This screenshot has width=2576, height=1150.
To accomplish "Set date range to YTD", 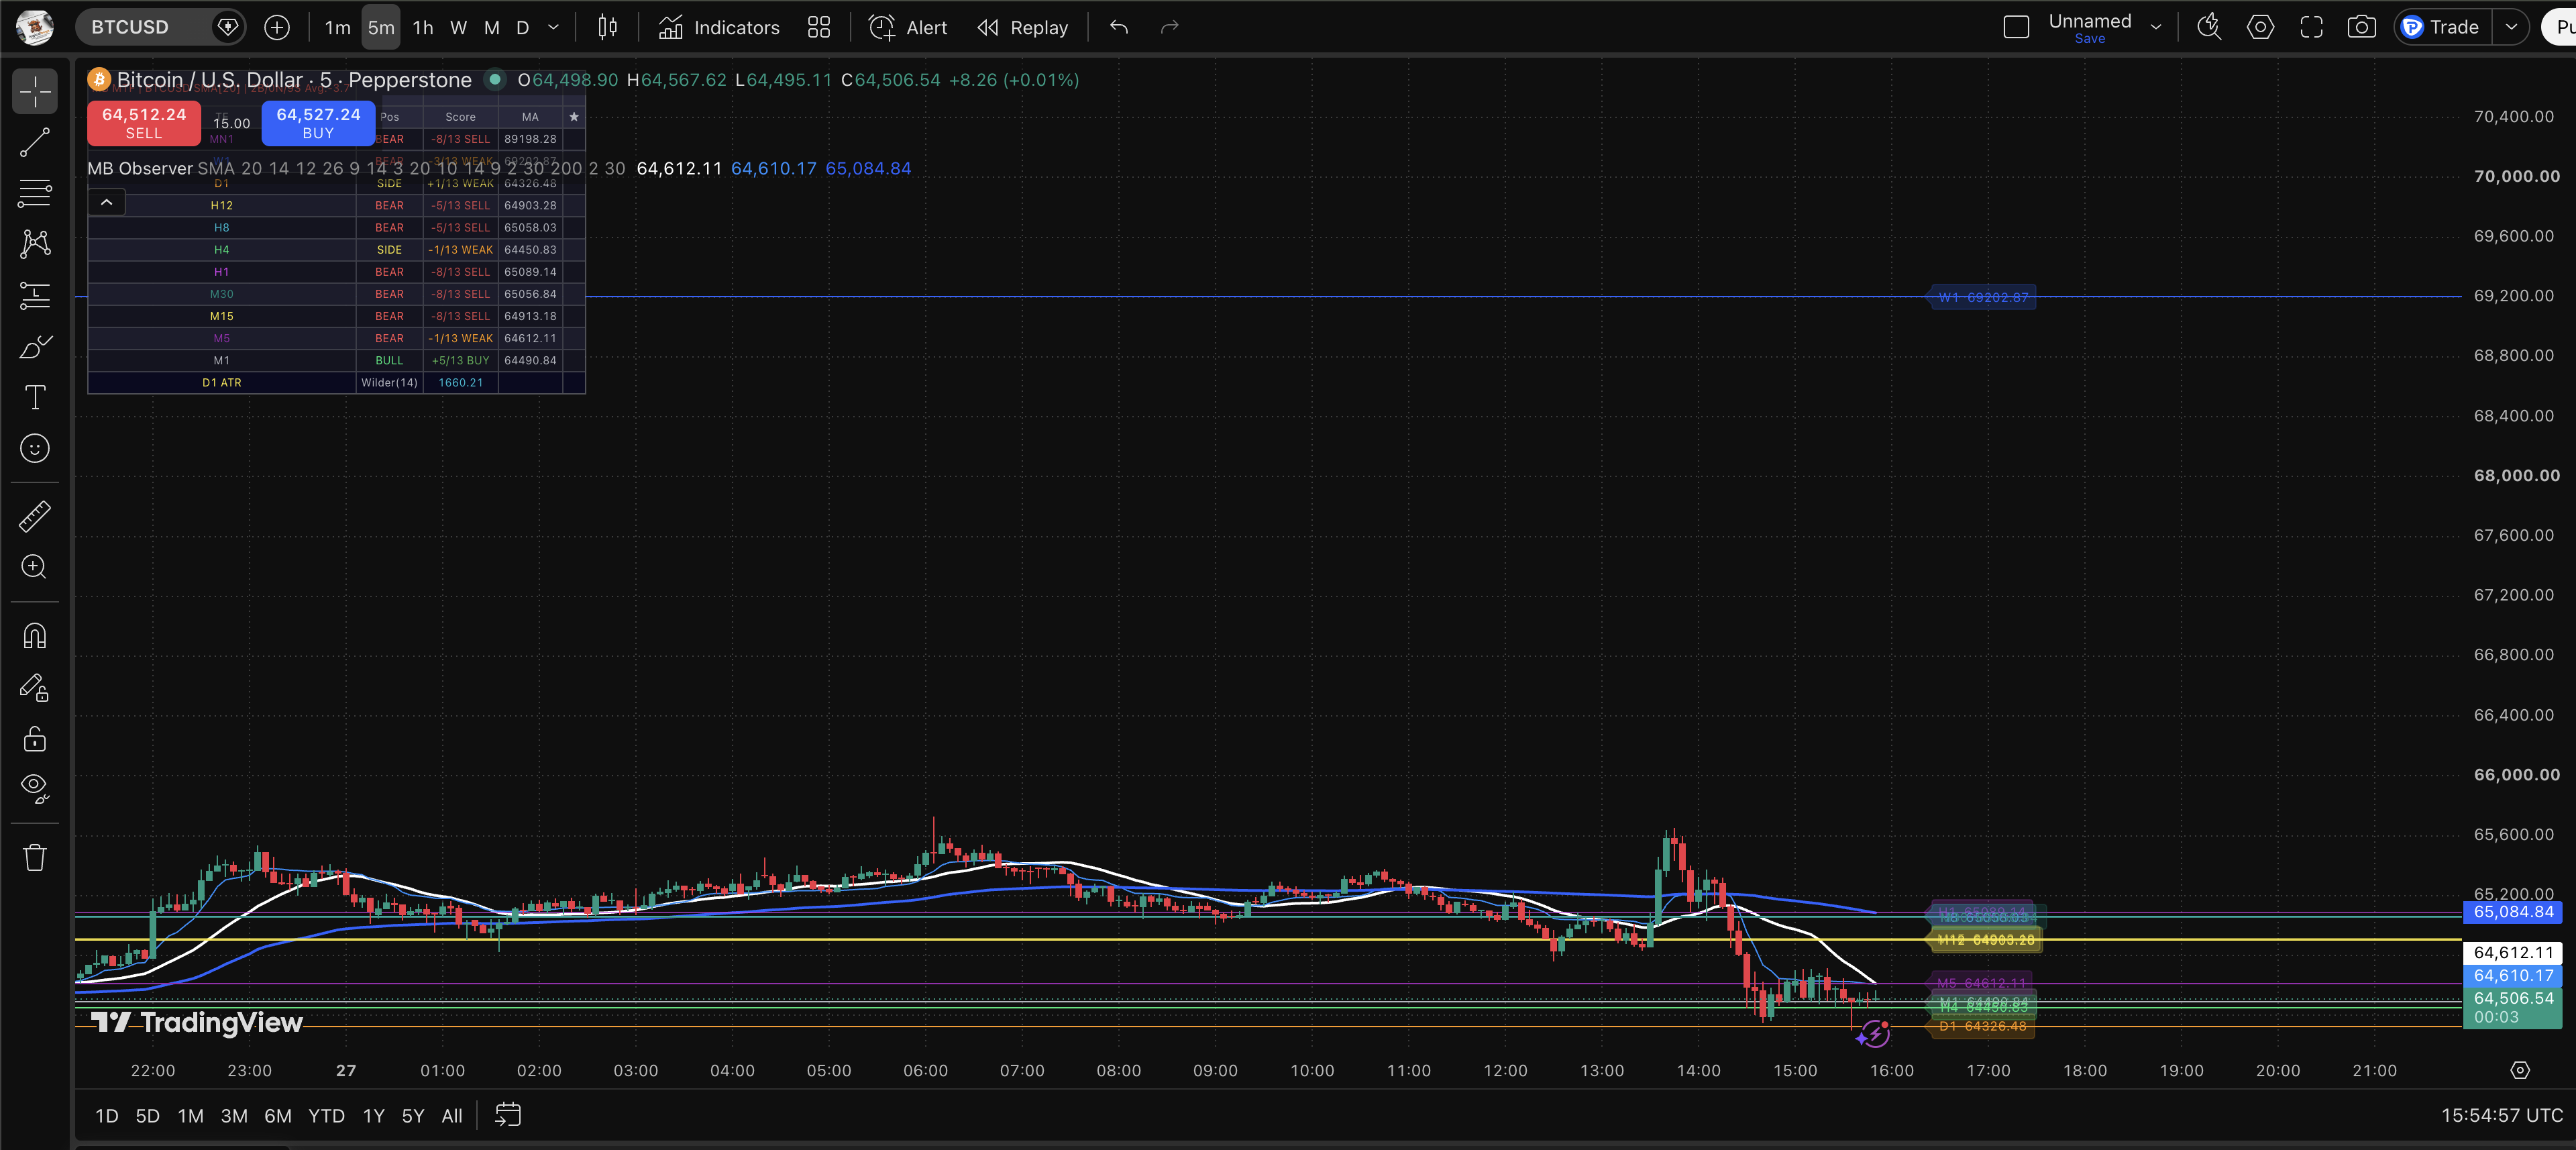I will pyautogui.click(x=326, y=1116).
